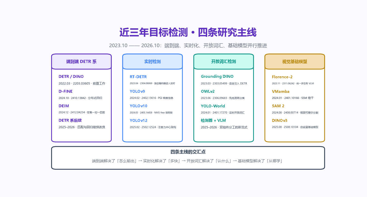The height and width of the screenshot is (197, 367).
Task: Click the D-FINE entry name
Action: [x=66, y=91]
